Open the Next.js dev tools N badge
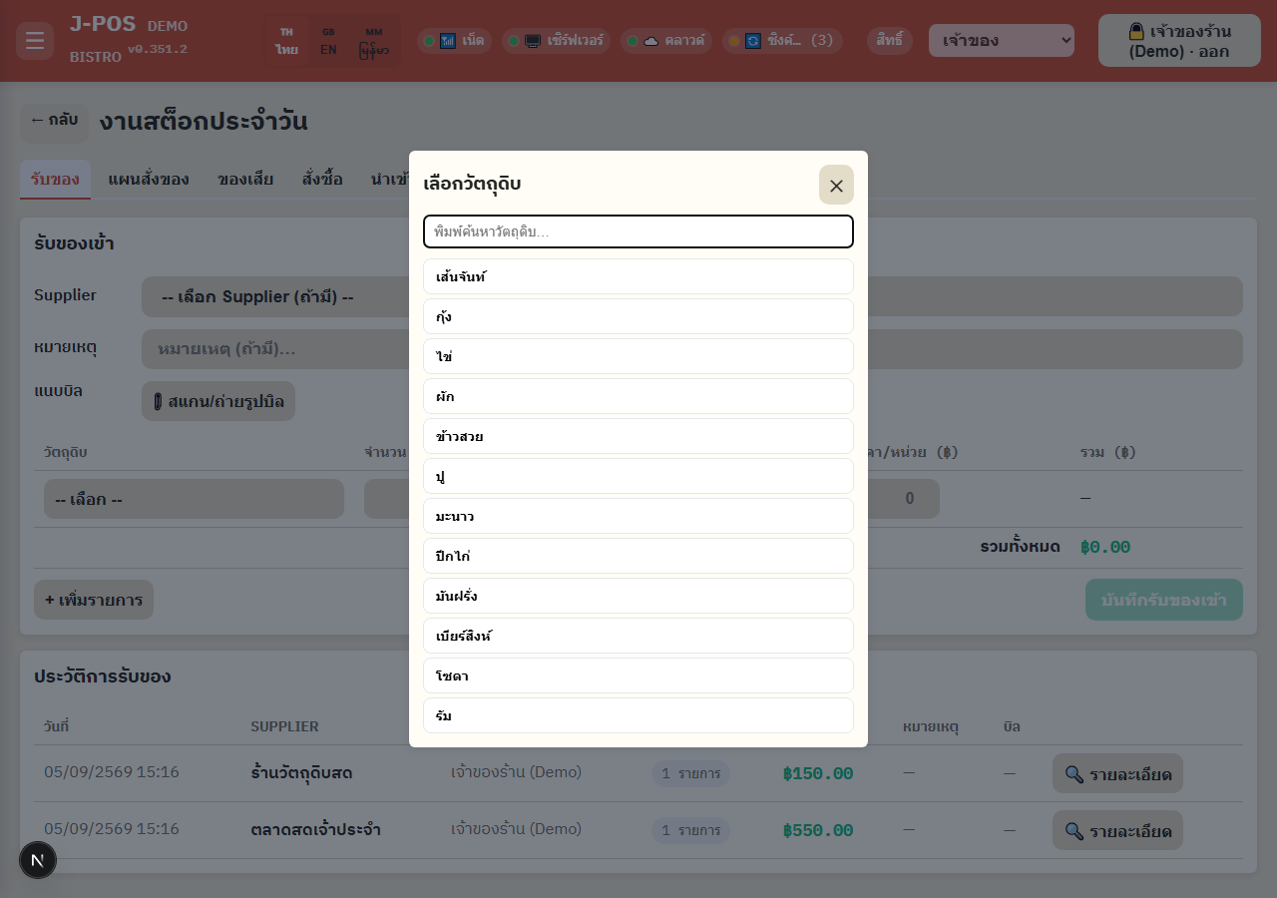The image size is (1277, 898). pos(38,860)
